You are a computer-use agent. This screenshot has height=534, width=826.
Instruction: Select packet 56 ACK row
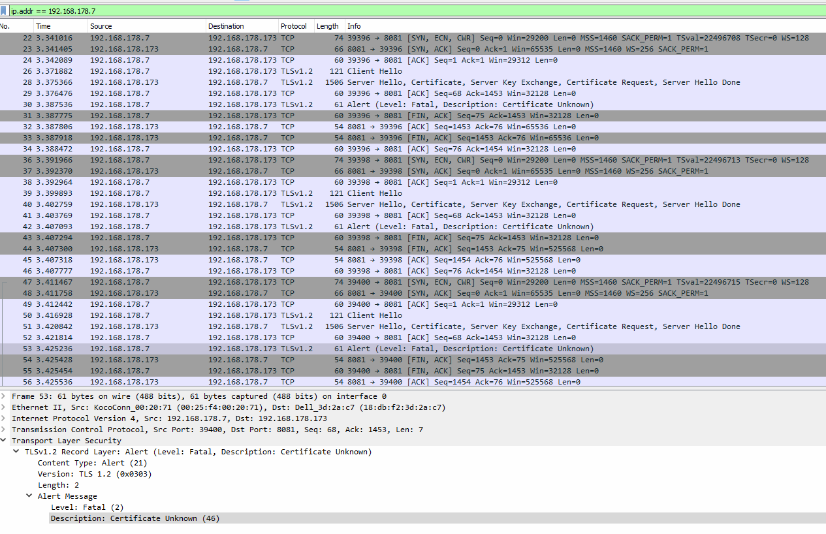pyautogui.click(x=413, y=382)
